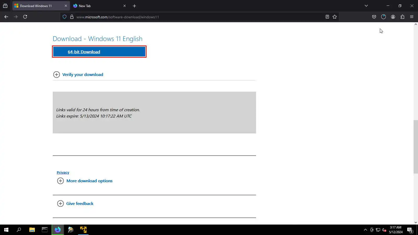Click the Links expire date text
This screenshot has height=235, width=418.
point(94,116)
